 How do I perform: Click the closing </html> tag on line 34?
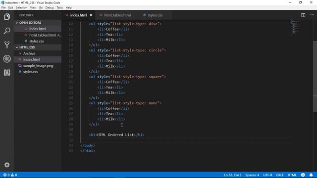(88, 150)
